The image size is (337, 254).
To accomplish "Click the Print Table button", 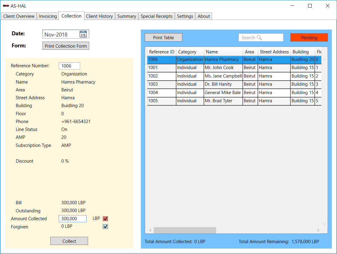I will pos(163,37).
